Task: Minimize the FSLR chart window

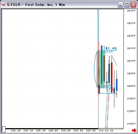Action: click(120, 4)
